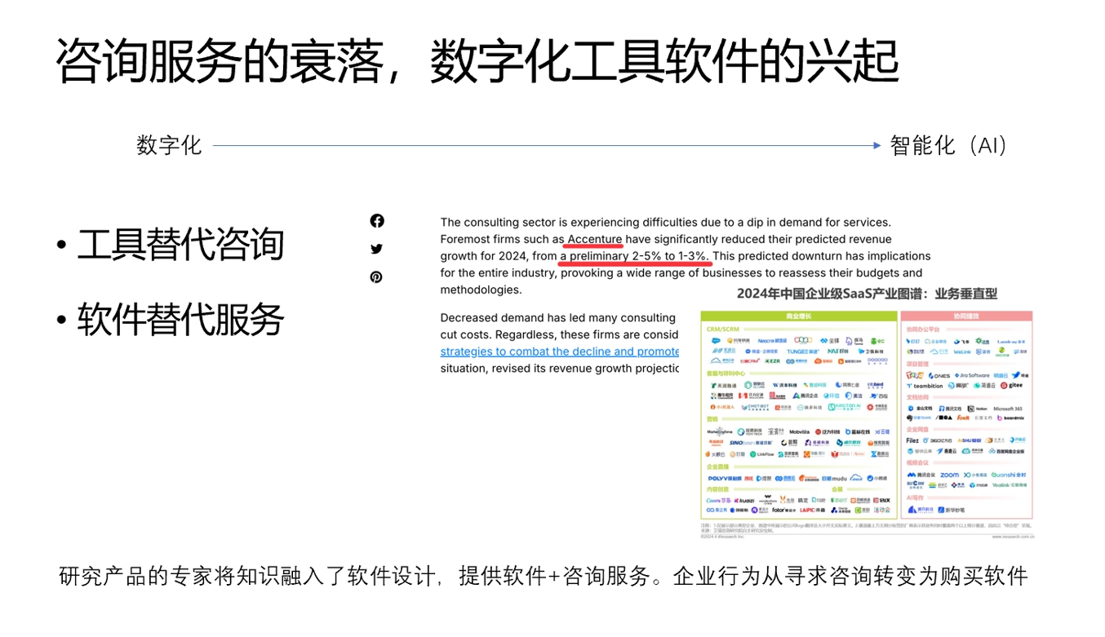This screenshot has width=1105, height=637.
Task: Click the ONES logo
Action: pyautogui.click(x=939, y=375)
